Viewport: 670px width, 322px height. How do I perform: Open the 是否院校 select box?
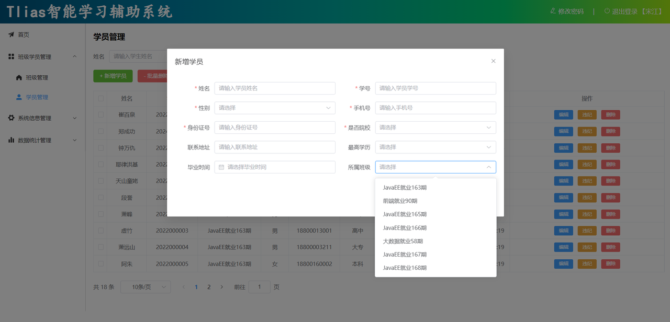click(435, 128)
